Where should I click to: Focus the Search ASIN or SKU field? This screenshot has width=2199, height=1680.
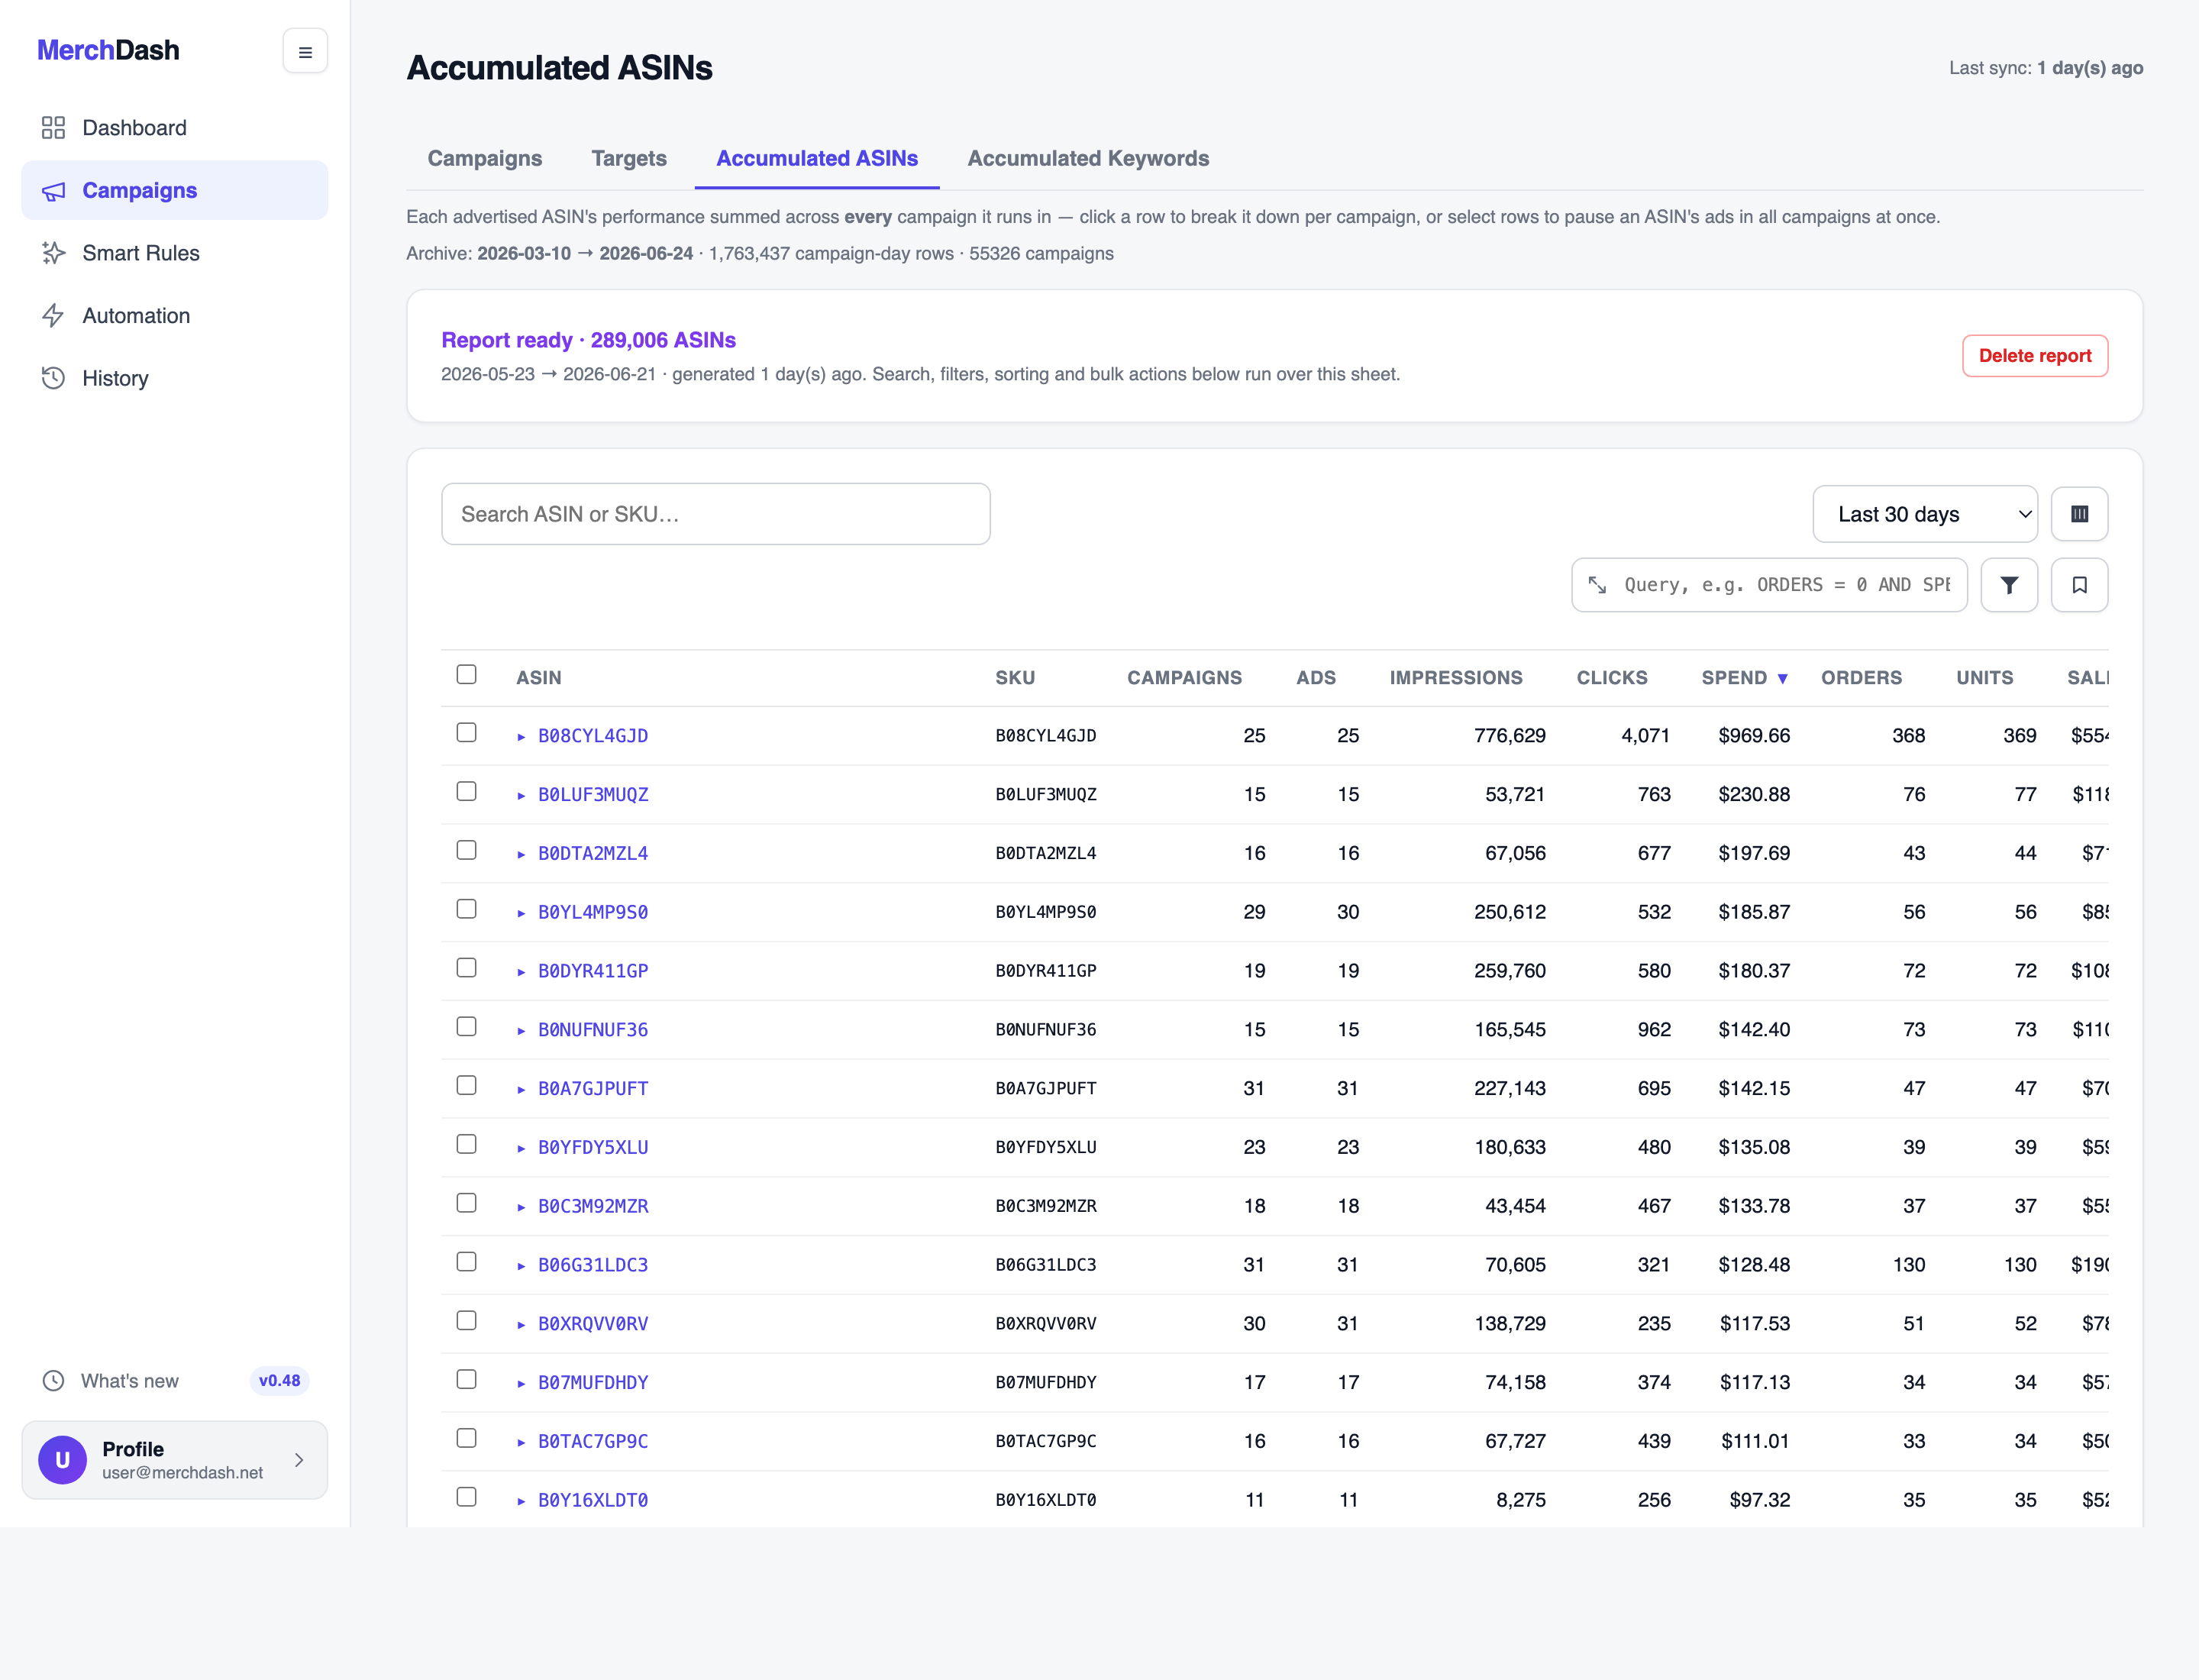click(x=716, y=514)
